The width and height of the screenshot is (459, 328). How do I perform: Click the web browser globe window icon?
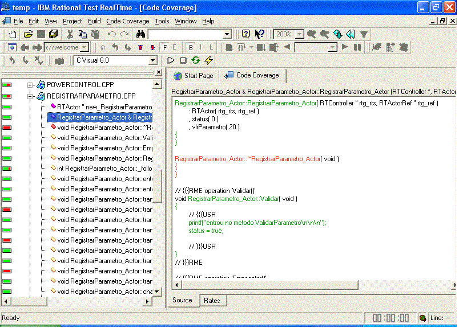pyautogui.click(x=12, y=47)
